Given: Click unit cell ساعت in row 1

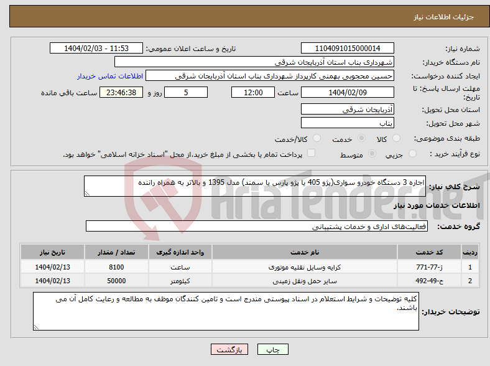Looking at the screenshot, I should point(180,267).
